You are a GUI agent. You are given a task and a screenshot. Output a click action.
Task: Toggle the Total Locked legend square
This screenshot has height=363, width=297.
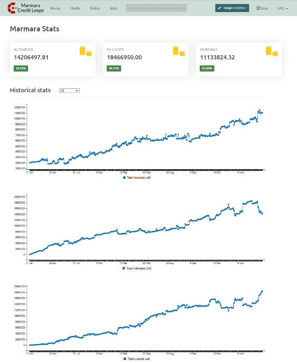click(x=125, y=359)
